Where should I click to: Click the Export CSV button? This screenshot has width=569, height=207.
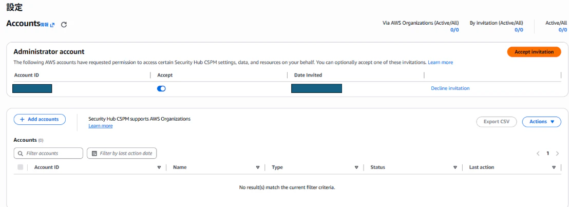497,122
